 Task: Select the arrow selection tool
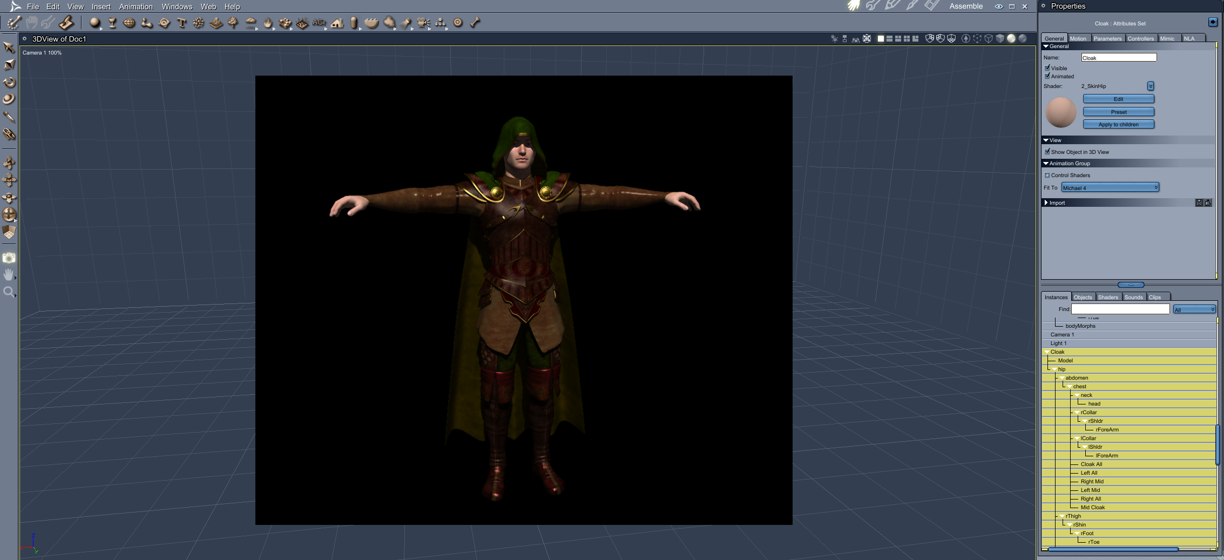tap(9, 48)
